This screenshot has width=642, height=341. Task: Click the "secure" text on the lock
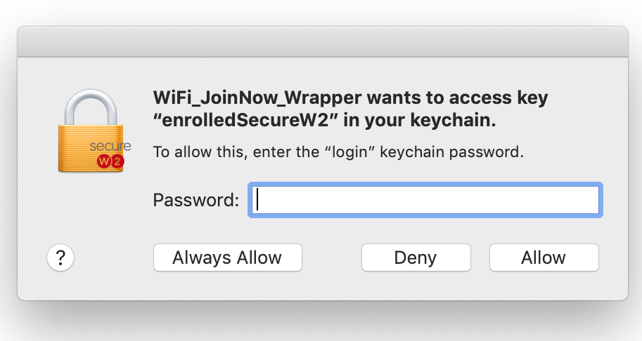pyautogui.click(x=110, y=147)
